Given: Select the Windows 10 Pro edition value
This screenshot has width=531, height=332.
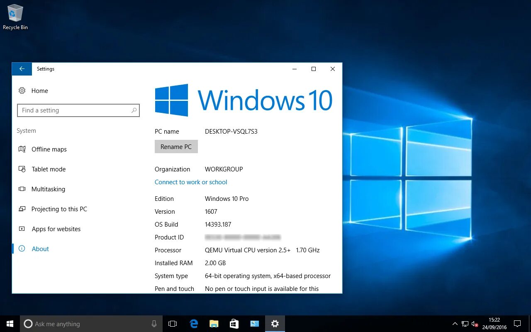Looking at the screenshot, I should click(x=227, y=198).
